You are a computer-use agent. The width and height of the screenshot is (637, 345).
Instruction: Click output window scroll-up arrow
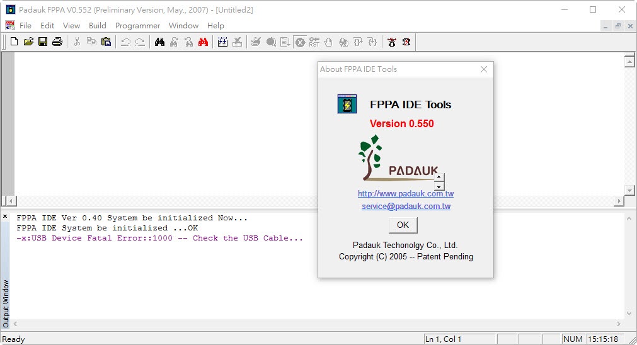(x=629, y=218)
